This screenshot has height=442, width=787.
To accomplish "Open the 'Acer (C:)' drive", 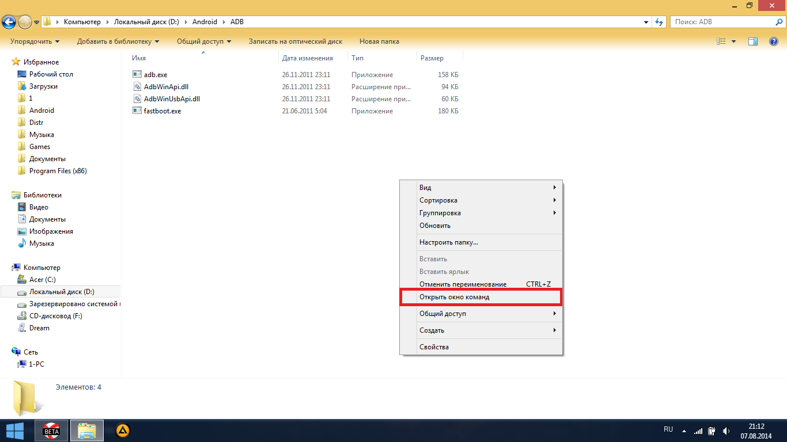I will click(x=43, y=279).
